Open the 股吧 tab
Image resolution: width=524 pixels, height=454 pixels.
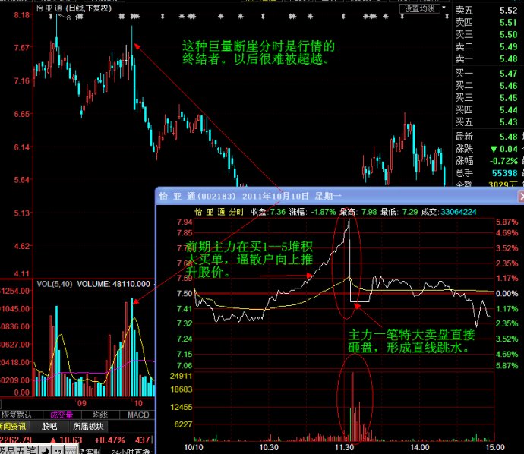point(49,427)
